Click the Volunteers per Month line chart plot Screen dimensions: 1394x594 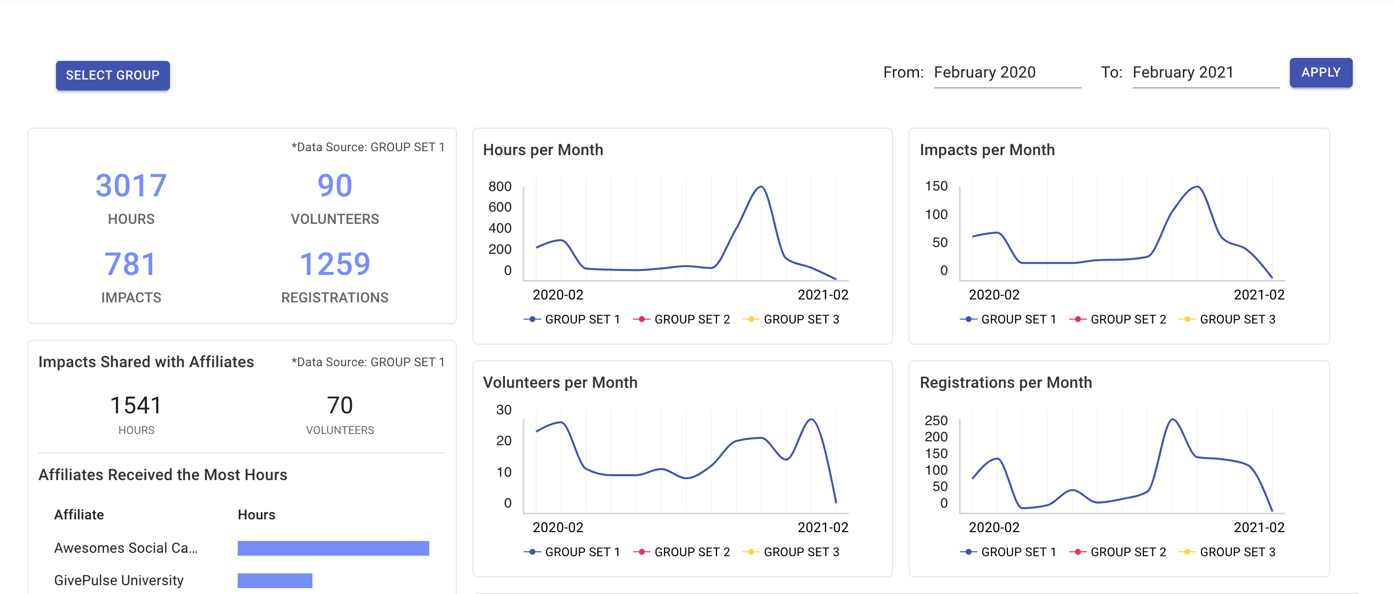coord(686,462)
